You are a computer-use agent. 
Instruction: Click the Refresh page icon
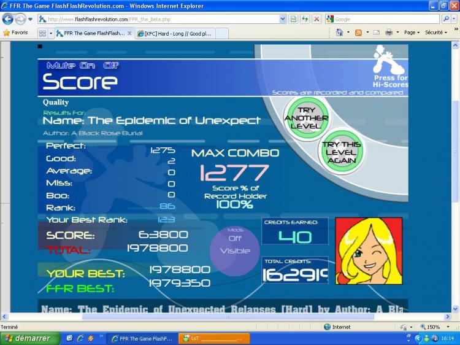pos(305,19)
